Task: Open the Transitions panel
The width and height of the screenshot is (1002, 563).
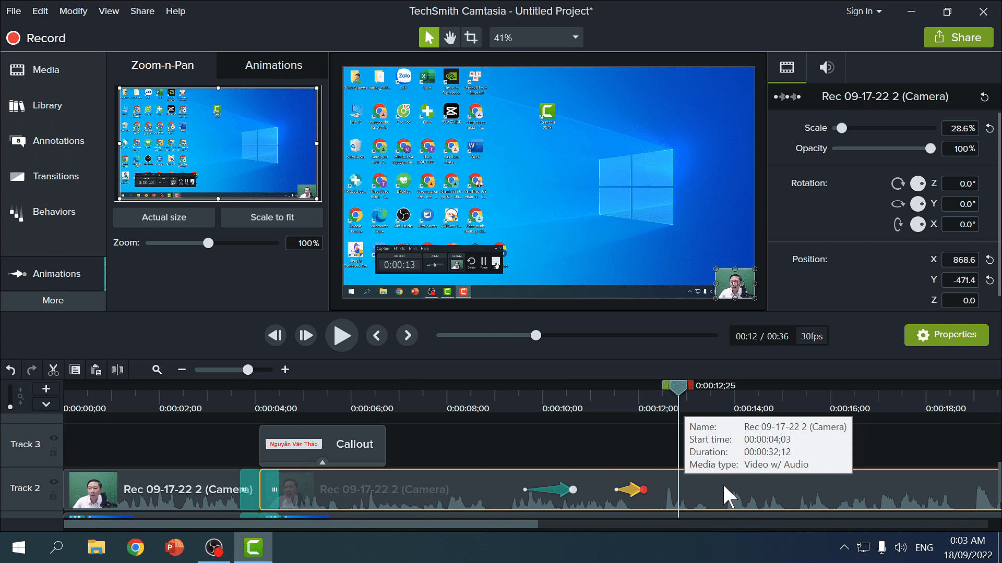Action: point(44,176)
